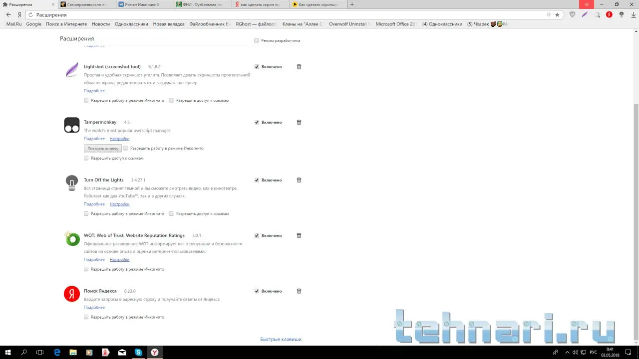Open Подробнее link under Поиск Яндекса

(x=94, y=308)
